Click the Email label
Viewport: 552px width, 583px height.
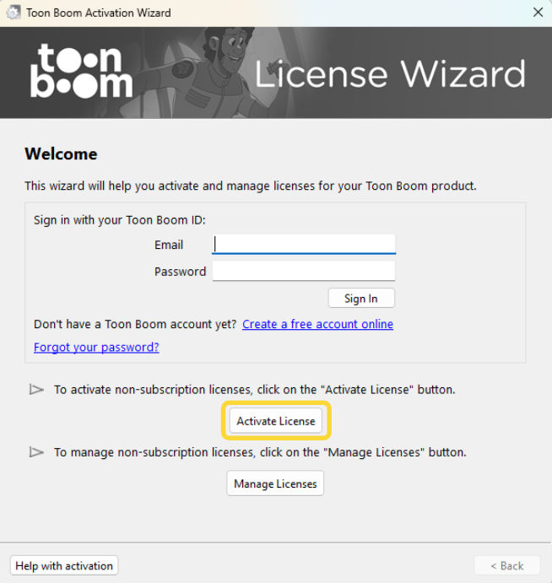pos(169,245)
